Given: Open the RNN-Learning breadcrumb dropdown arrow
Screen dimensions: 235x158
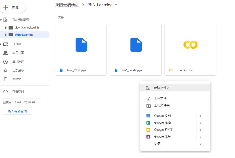Looking at the screenshot, I should 116,5.
